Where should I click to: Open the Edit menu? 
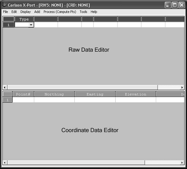pyautogui.click(x=14, y=12)
